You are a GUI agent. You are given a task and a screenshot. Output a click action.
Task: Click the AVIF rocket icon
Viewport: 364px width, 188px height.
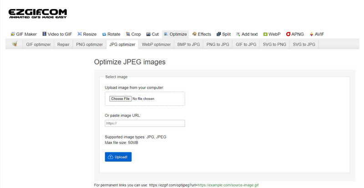click(312, 35)
